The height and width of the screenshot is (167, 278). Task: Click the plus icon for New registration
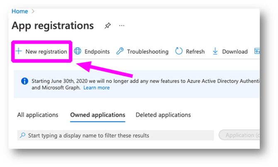click(18, 51)
